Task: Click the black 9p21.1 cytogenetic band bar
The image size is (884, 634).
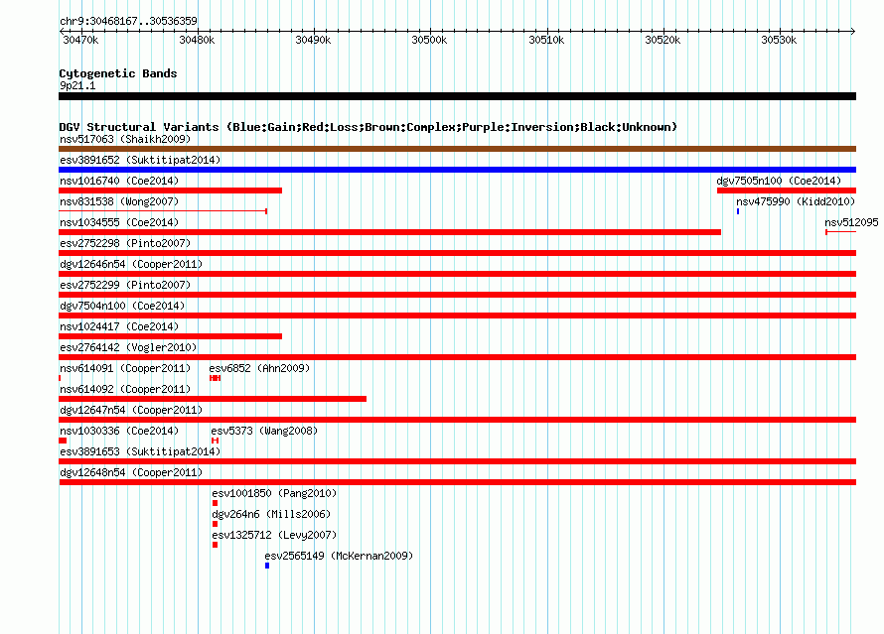Action: coord(457,96)
